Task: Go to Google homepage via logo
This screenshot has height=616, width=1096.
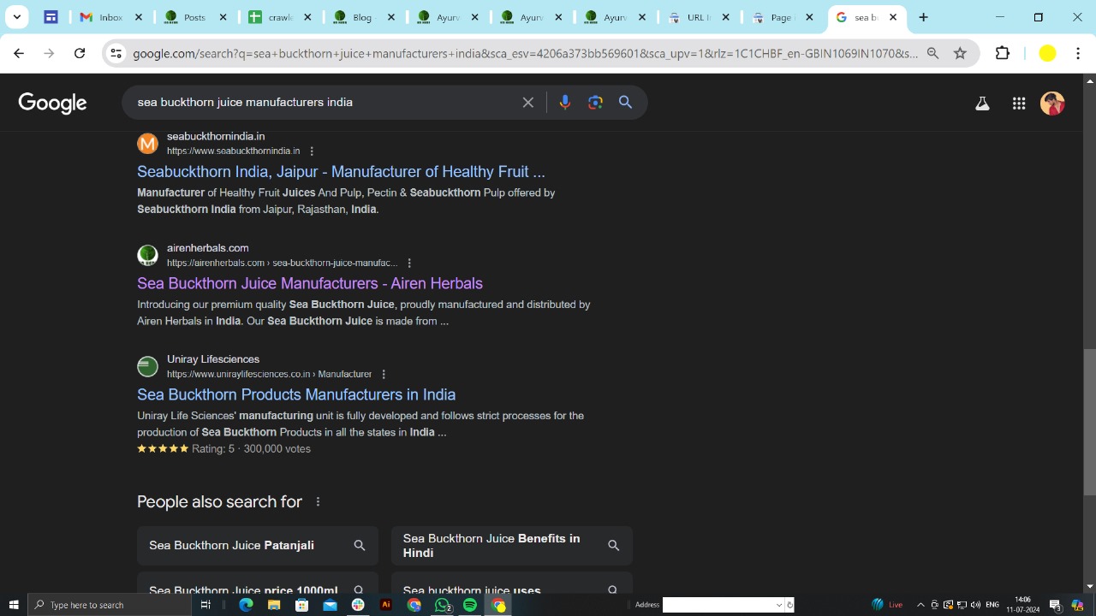Action: coord(53,104)
